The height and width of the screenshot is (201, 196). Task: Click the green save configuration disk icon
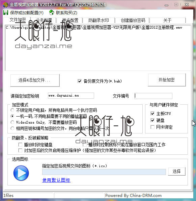pos(6,13)
